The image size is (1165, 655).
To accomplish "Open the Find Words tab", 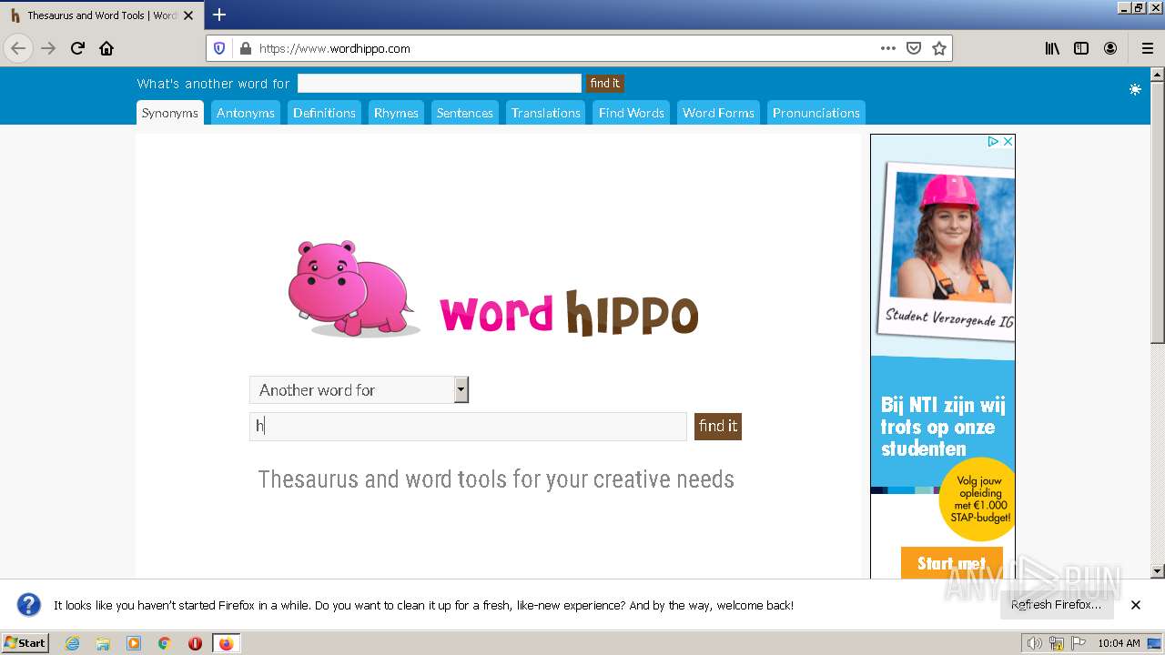I will pos(632,113).
